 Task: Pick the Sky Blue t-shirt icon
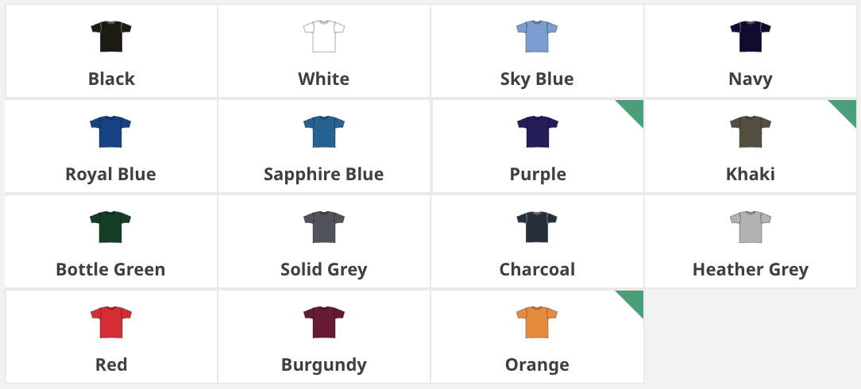537,37
